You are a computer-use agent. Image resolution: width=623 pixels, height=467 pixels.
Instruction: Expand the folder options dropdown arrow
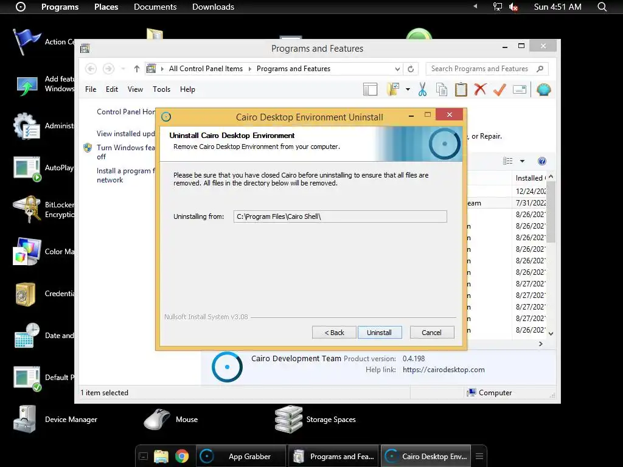point(408,89)
